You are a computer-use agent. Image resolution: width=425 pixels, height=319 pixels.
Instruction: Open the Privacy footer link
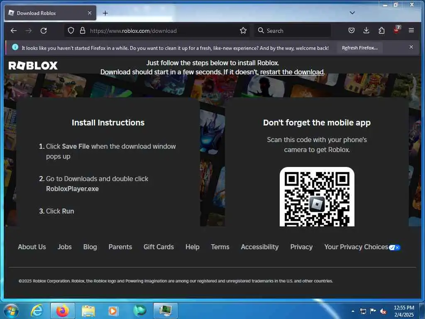click(301, 247)
